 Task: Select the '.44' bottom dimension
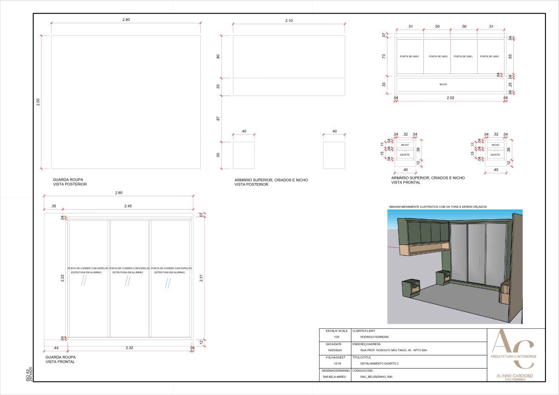(56, 348)
